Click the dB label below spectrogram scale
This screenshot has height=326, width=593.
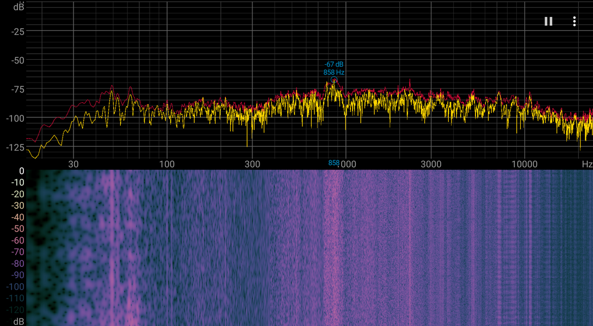[18, 322]
